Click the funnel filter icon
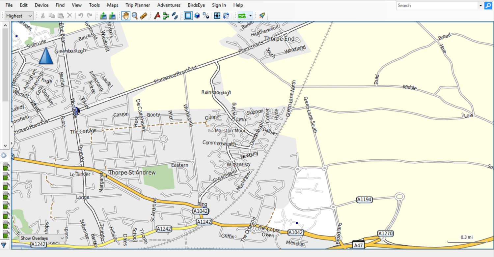 pos(3,245)
